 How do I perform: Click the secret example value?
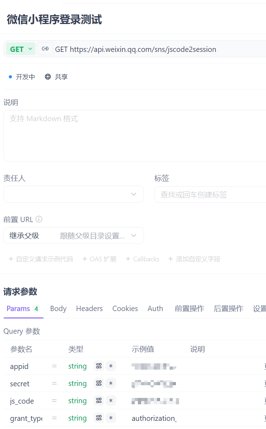point(154,383)
